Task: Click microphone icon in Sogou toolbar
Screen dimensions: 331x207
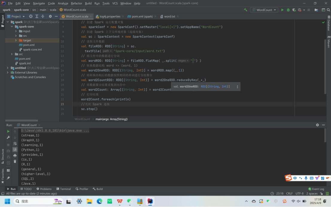Action: point(306,178)
